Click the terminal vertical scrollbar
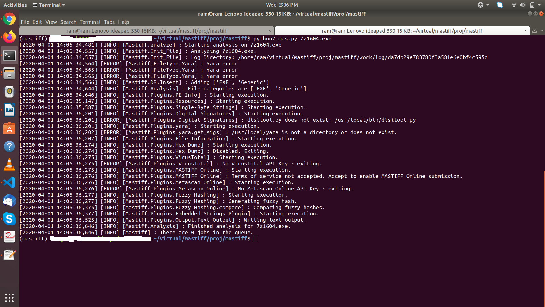 click(544, 239)
